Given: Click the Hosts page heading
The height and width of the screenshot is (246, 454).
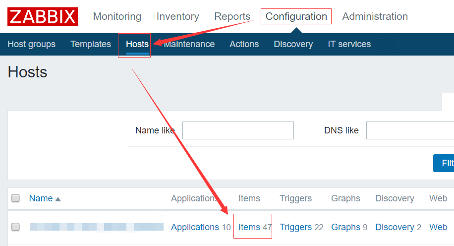Looking at the screenshot, I should 27,72.
